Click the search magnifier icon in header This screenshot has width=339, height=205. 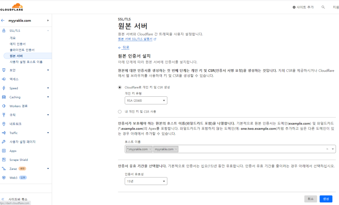[323, 7]
